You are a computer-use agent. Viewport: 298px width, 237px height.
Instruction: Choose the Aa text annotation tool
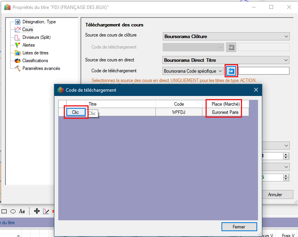[x=22, y=211]
